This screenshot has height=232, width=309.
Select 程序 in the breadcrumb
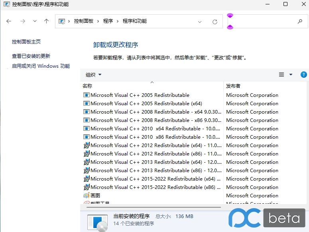pyautogui.click(x=108, y=21)
